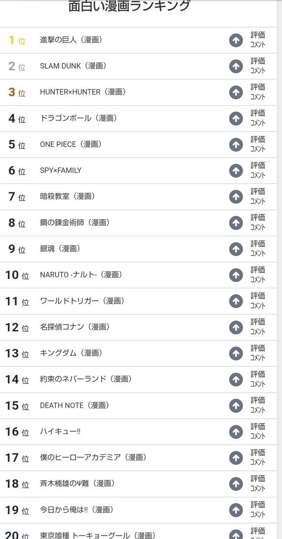
Task: Select the 約束のネバーランド title link
Action: pos(86,379)
